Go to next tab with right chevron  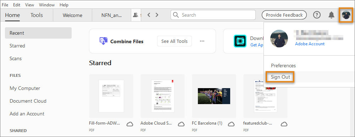coord(157,15)
